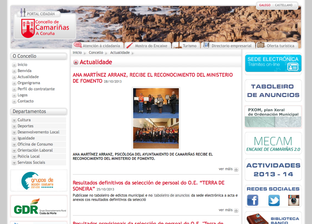Click the plus icon next to second ver máis
The height and width of the screenshot is (224, 312).
click(236, 210)
